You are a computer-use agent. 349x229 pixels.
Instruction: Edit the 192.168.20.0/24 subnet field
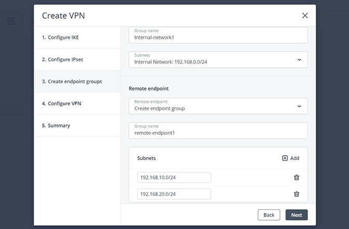point(174,194)
